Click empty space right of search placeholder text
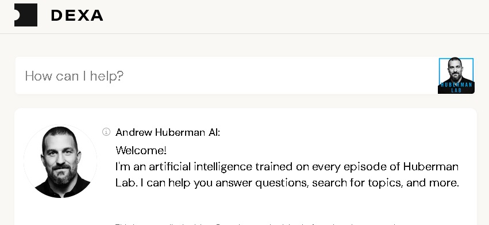 click(x=280, y=75)
